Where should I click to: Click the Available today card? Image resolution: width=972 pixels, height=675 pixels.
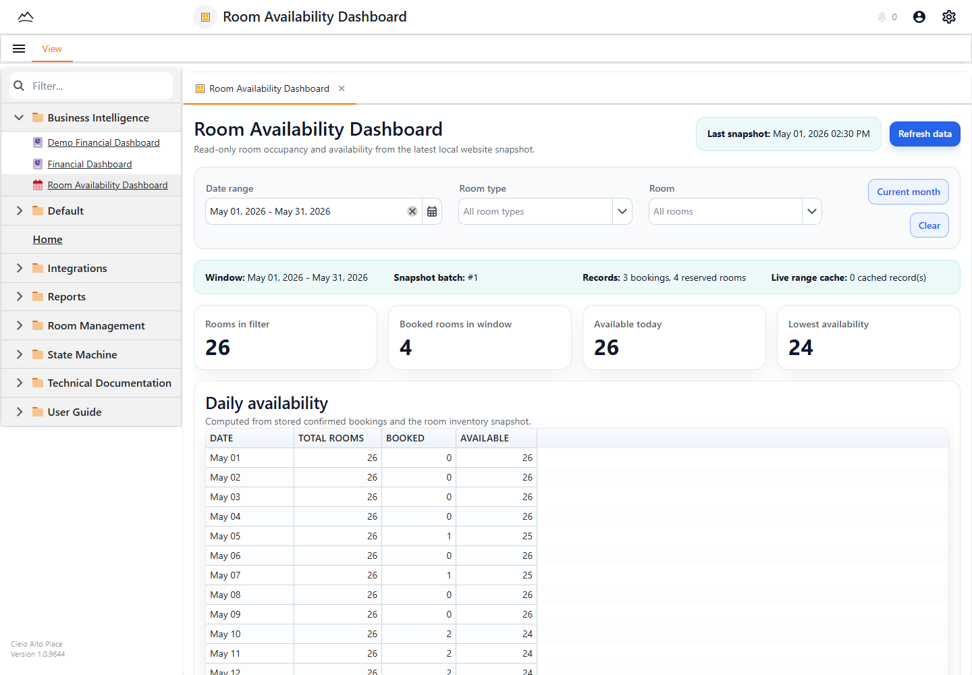click(x=674, y=337)
